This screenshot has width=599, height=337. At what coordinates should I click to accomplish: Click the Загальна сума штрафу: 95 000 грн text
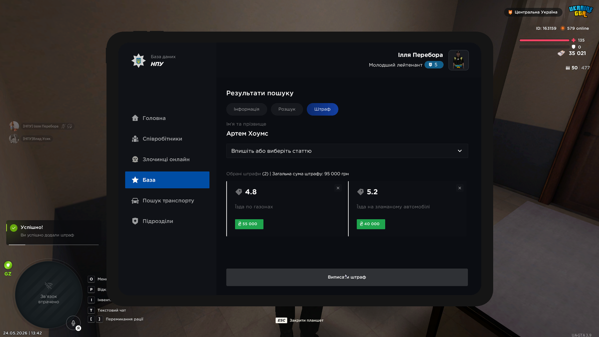click(x=311, y=174)
